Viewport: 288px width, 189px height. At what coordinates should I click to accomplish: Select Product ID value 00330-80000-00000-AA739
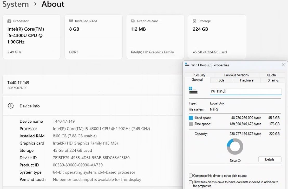(x=78, y=165)
